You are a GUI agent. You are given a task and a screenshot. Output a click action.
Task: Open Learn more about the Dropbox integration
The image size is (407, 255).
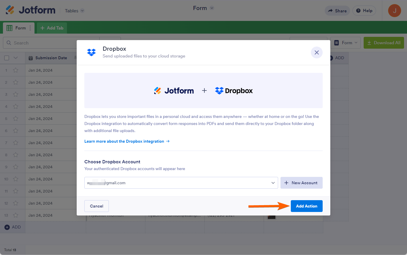127,141
